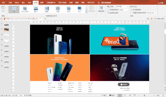Expand the full transition gallery

87,12
